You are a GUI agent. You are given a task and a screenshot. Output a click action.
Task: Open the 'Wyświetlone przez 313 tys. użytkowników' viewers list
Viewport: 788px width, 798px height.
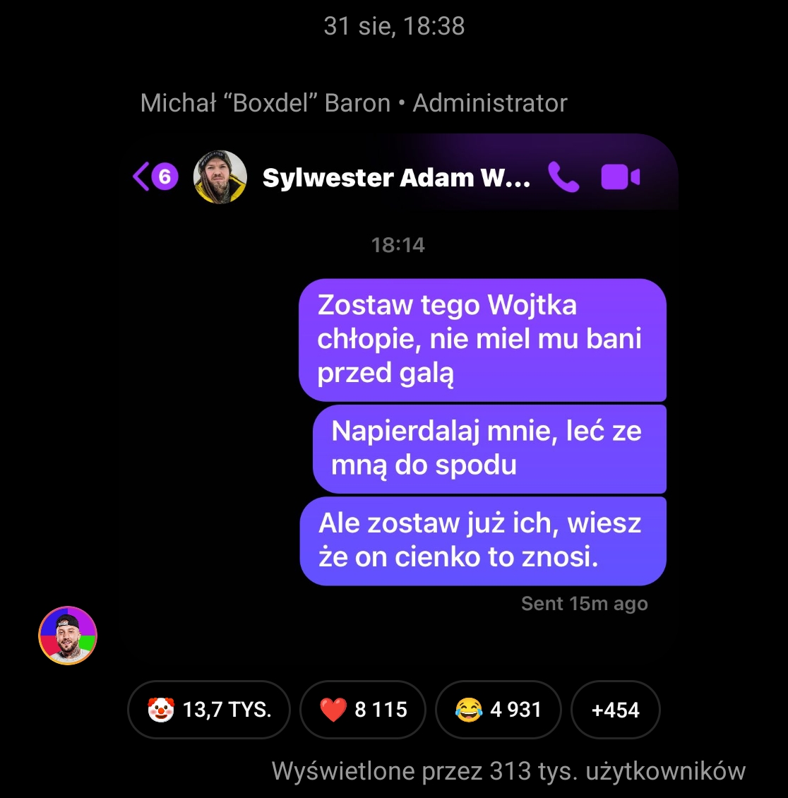508,770
